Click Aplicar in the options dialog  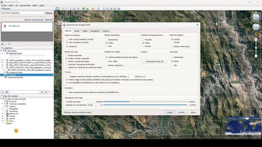(x=193, y=112)
